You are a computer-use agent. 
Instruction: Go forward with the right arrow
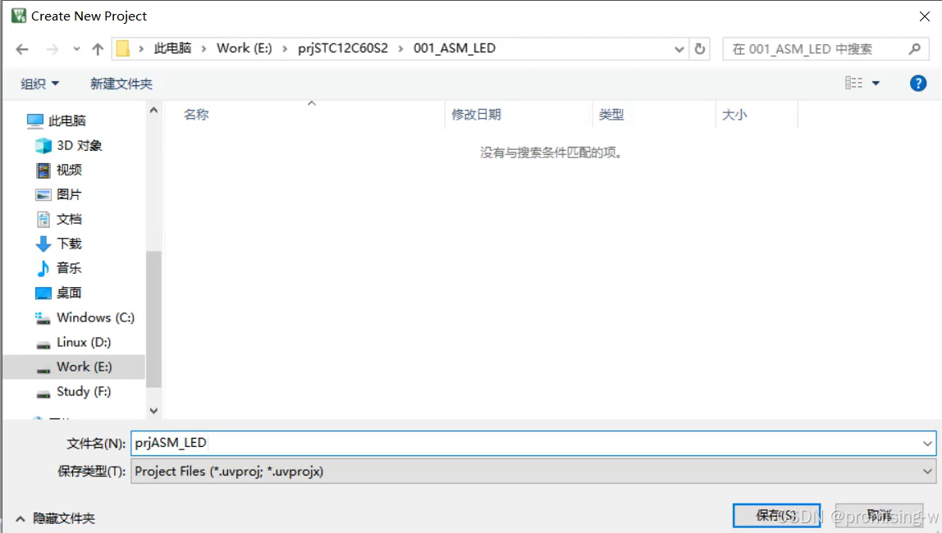click(53, 49)
